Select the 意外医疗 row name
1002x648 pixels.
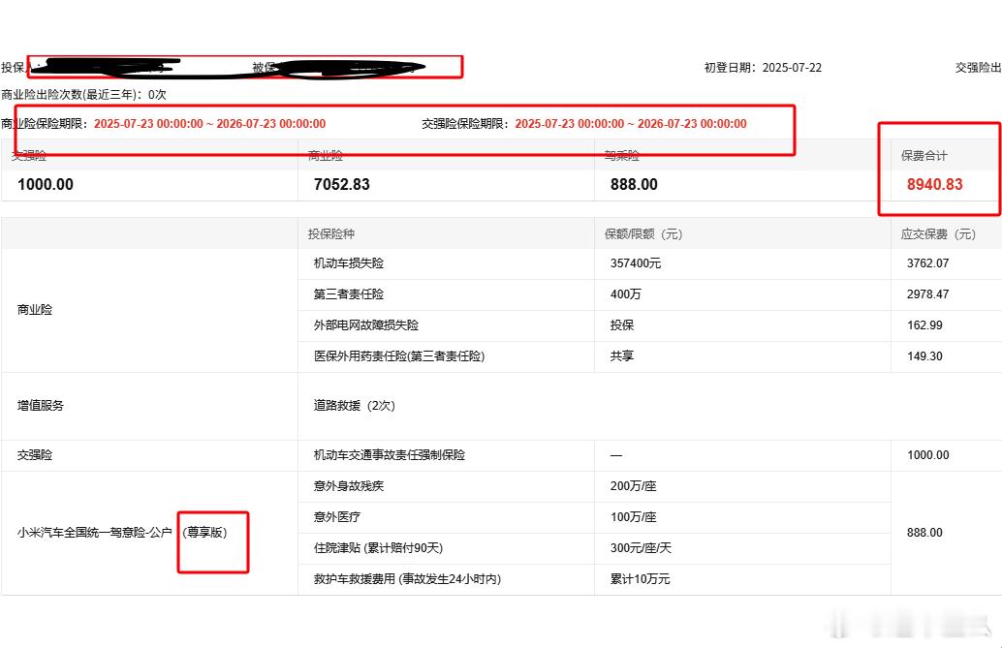point(337,517)
